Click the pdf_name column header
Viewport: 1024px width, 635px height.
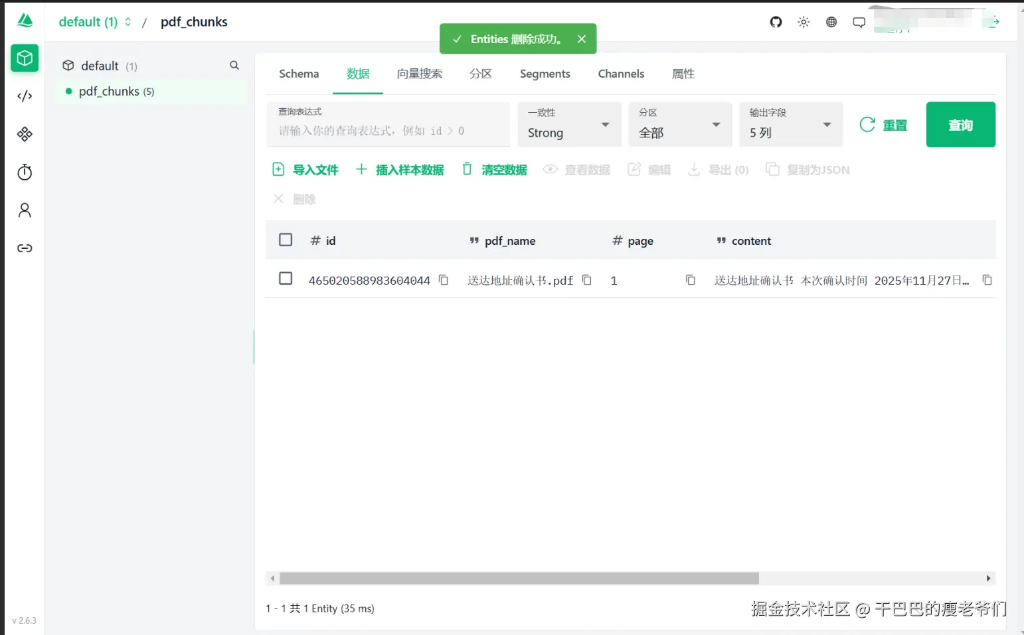[503, 241]
